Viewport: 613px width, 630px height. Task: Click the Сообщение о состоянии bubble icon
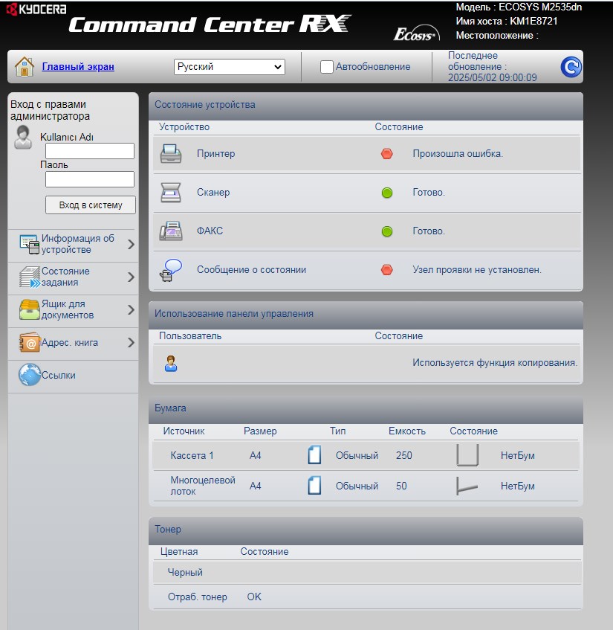171,270
